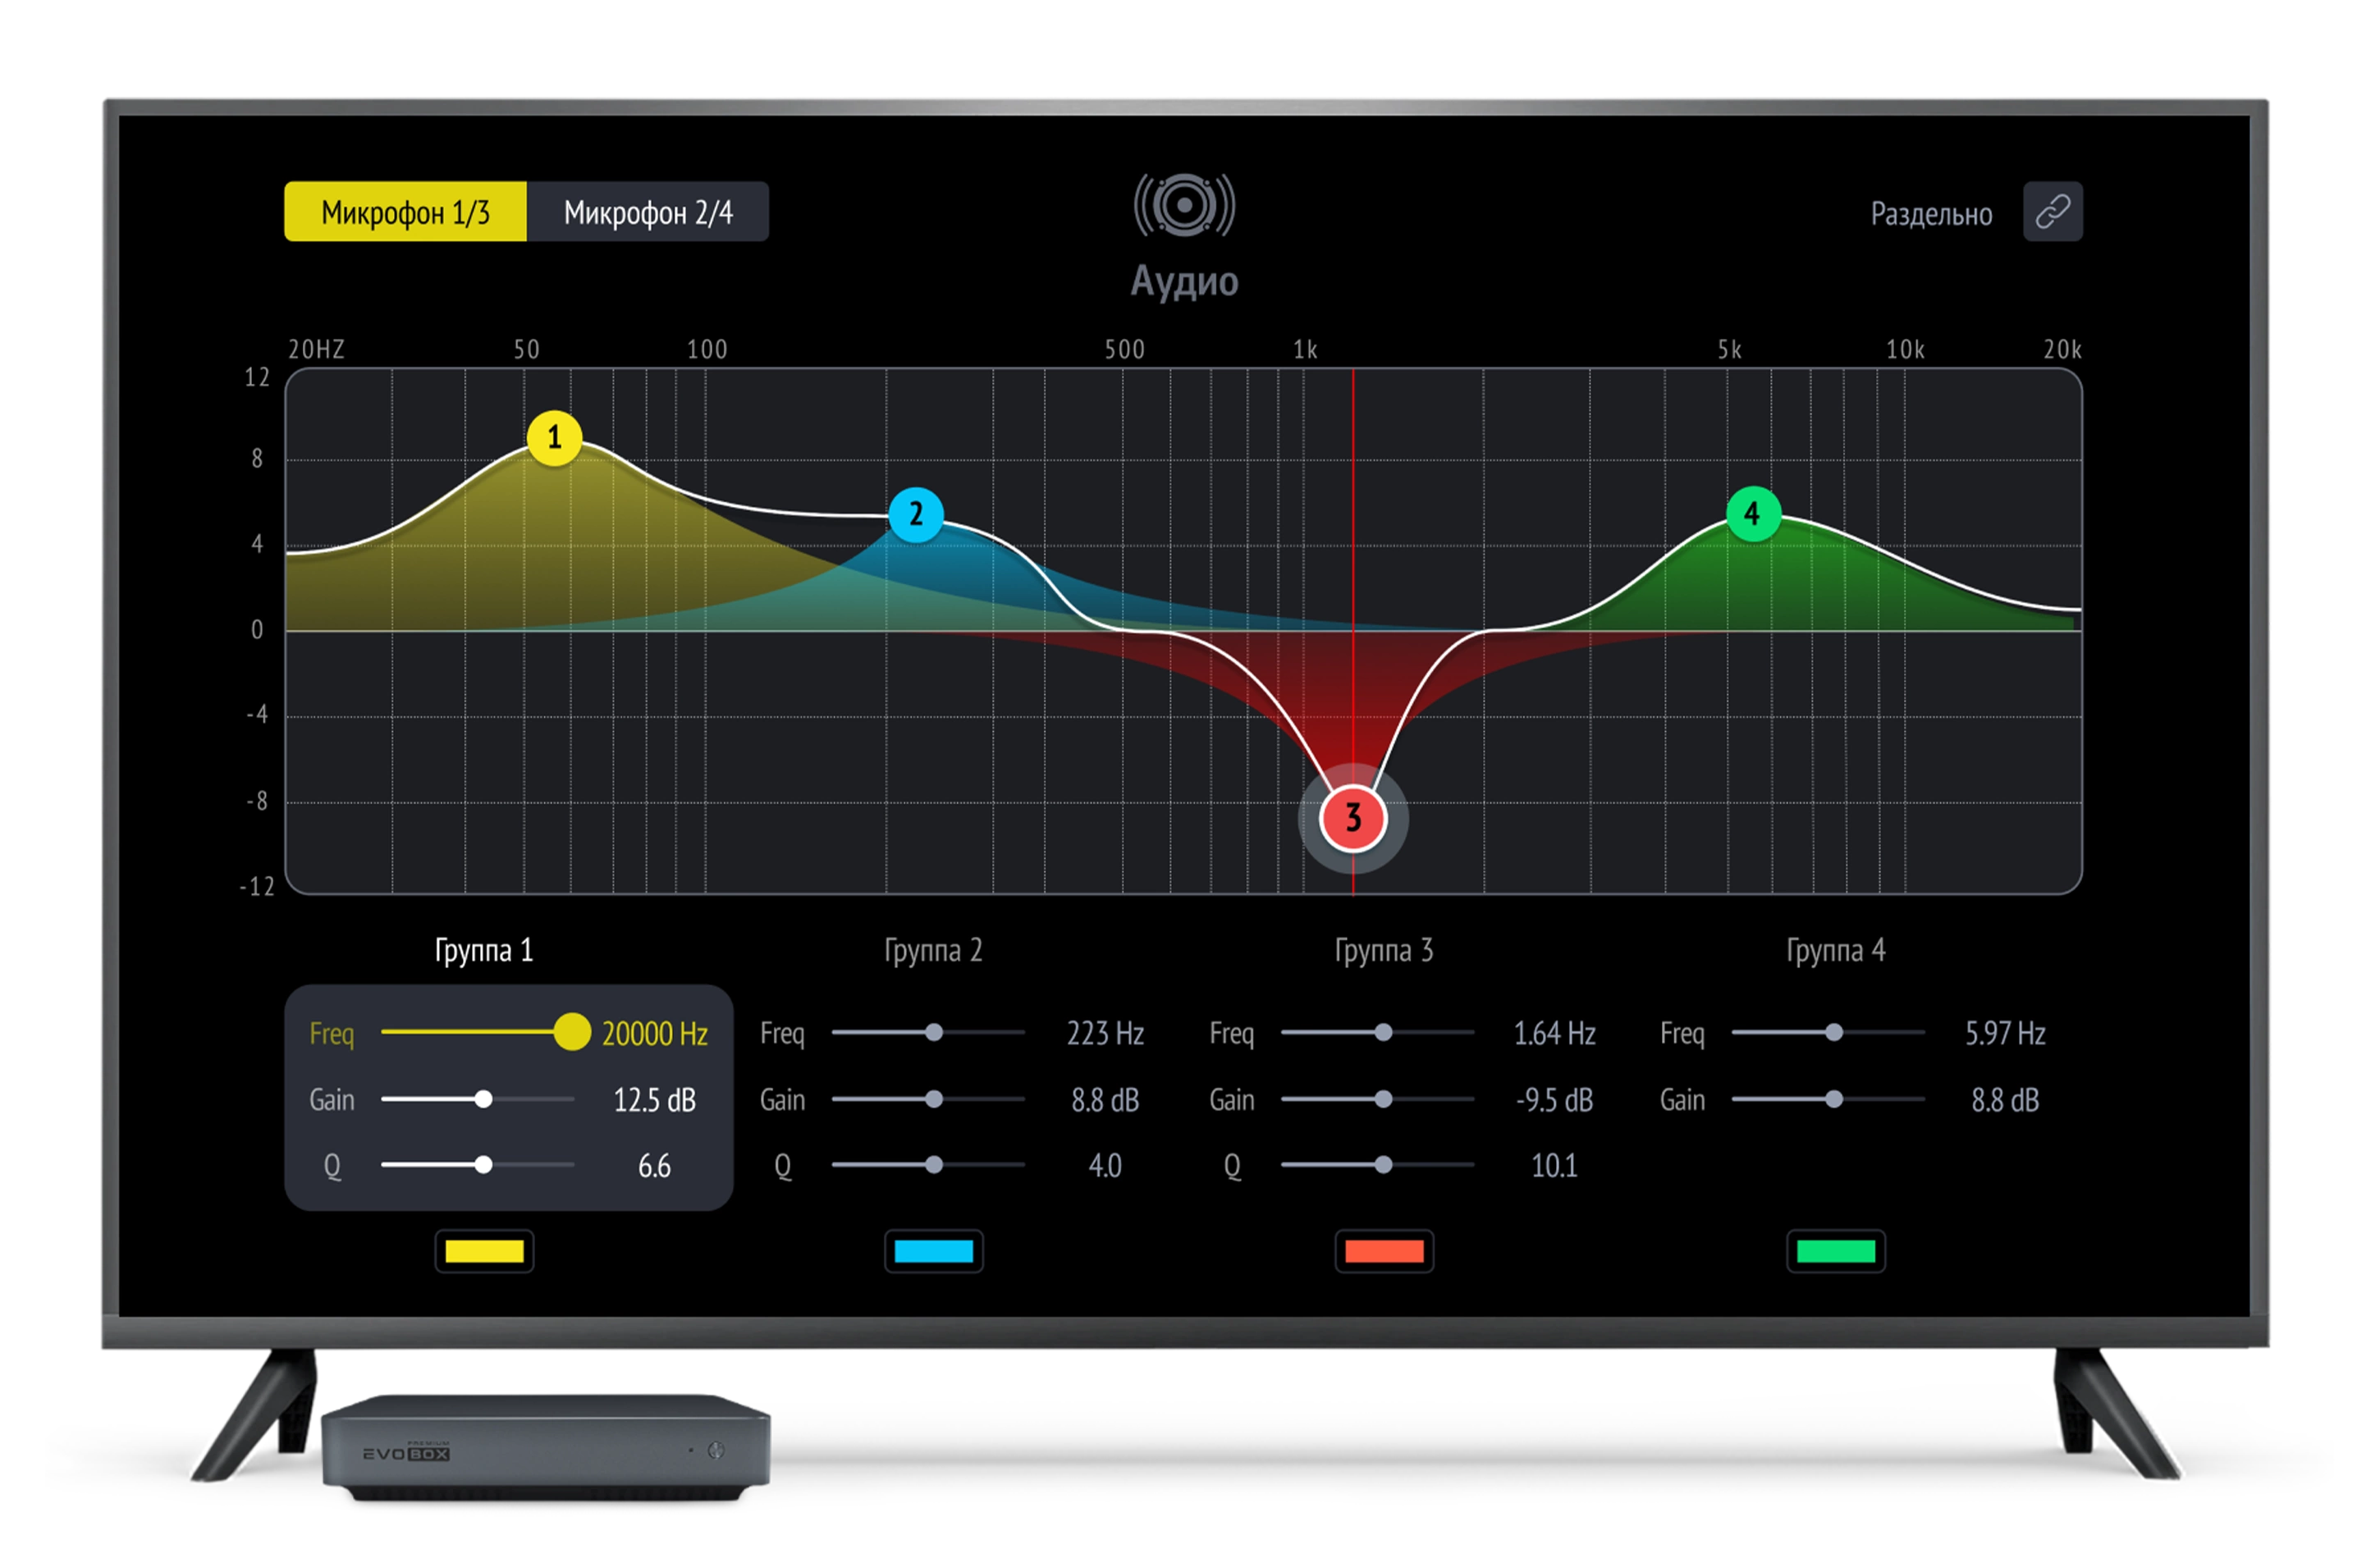Image resolution: width=2380 pixels, height=1549 pixels.
Task: Select red EQ node 3
Action: point(1352,817)
